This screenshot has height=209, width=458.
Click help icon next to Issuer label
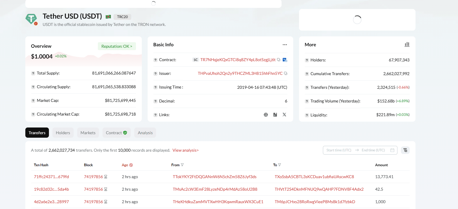[155, 74]
